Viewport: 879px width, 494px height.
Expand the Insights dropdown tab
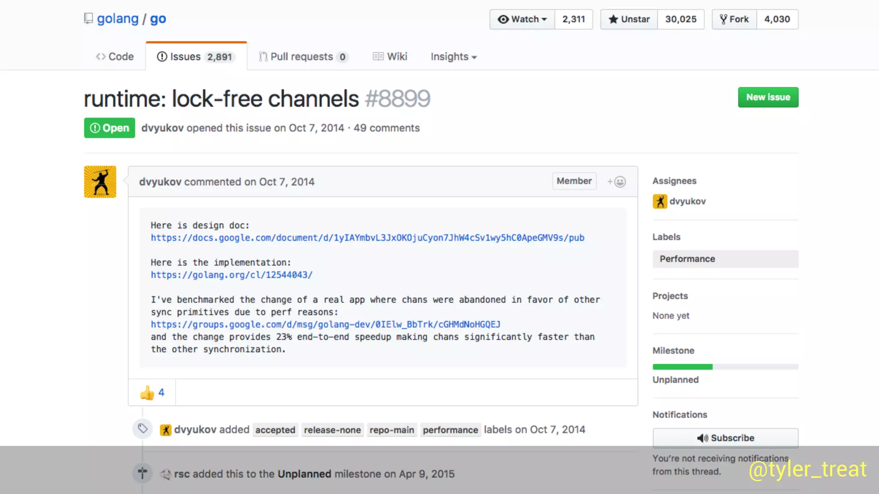click(454, 57)
